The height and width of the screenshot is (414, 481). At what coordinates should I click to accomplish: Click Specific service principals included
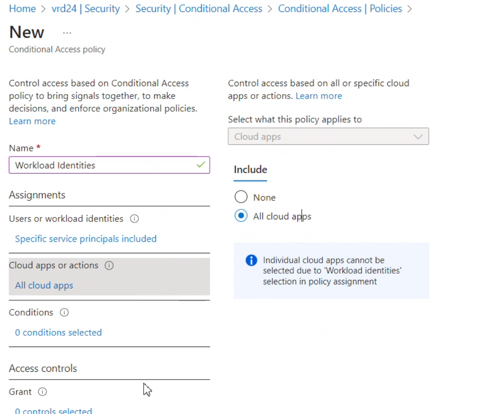86,239
